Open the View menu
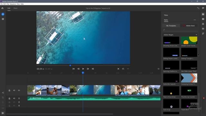This screenshot has width=206, height=116. (x=18, y=4)
